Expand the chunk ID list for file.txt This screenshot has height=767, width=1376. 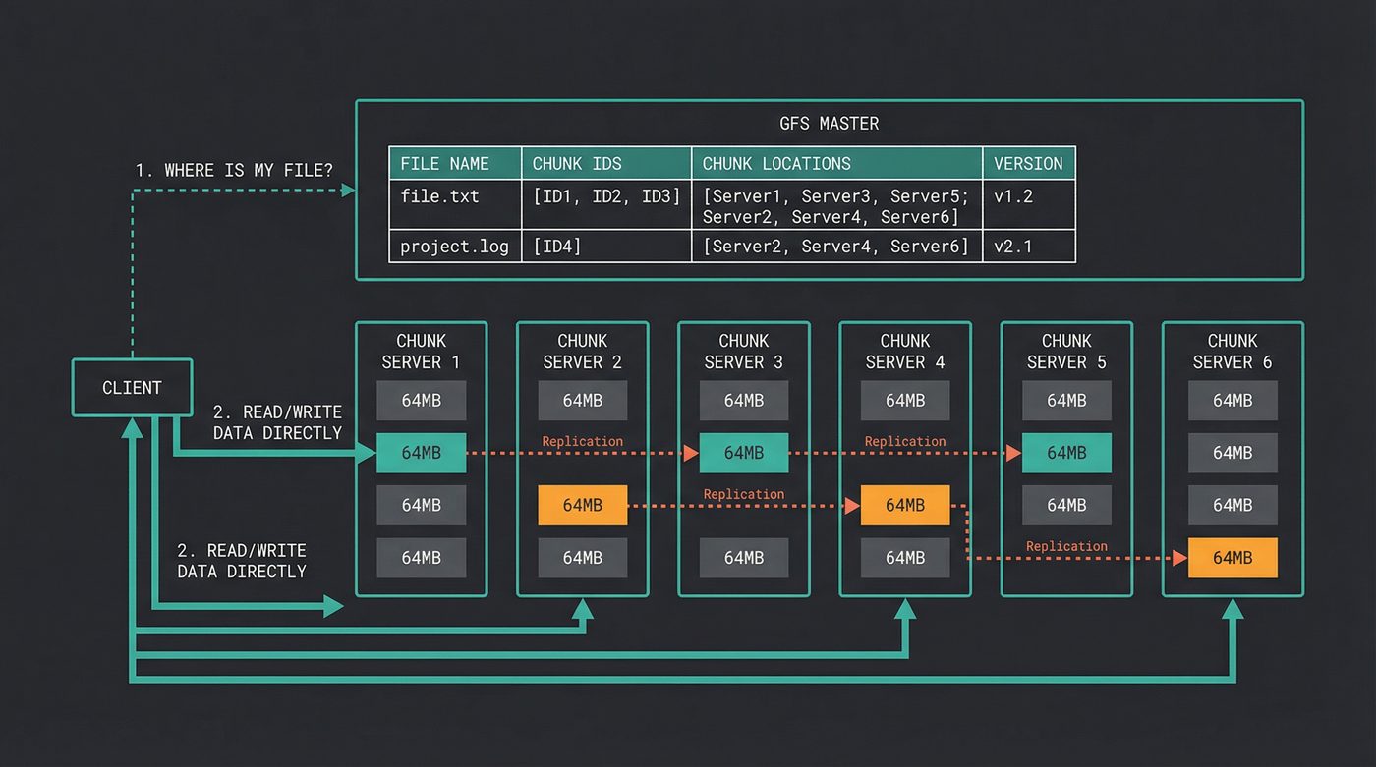604,195
